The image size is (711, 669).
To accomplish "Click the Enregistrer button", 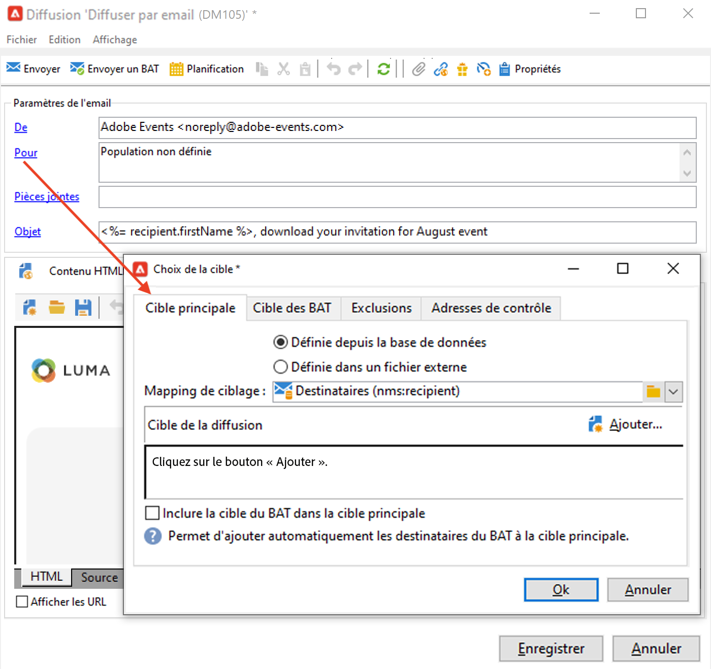I will pyautogui.click(x=551, y=649).
